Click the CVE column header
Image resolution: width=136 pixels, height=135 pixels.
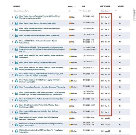[x=83, y=6]
